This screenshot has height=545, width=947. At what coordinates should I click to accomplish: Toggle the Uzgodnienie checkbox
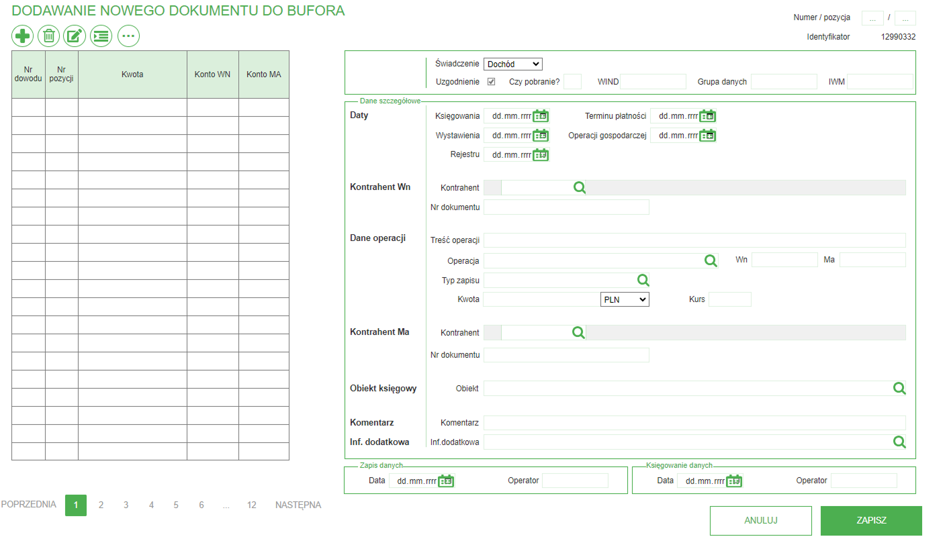(x=492, y=82)
